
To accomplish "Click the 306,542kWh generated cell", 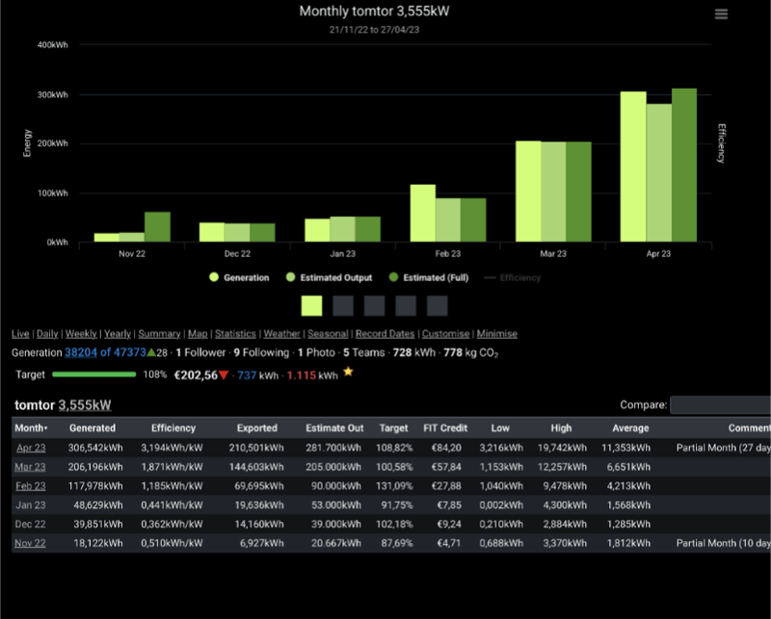I will (95, 448).
